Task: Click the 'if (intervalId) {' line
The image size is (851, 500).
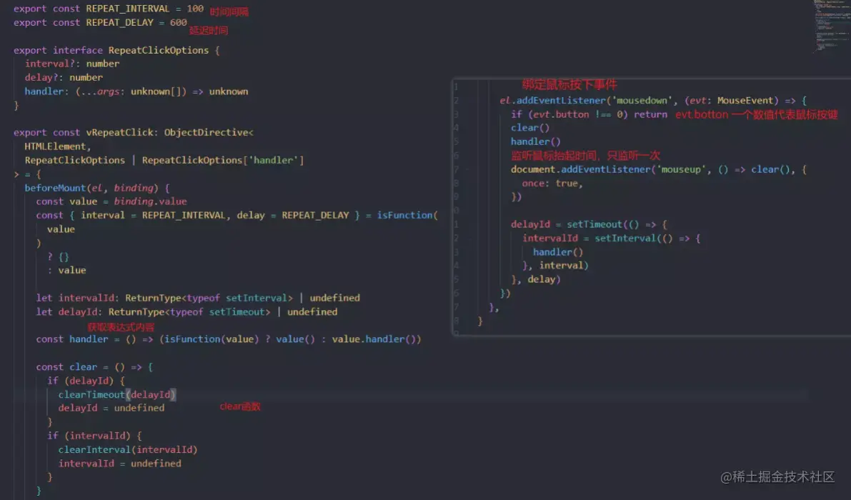Action: (x=94, y=436)
